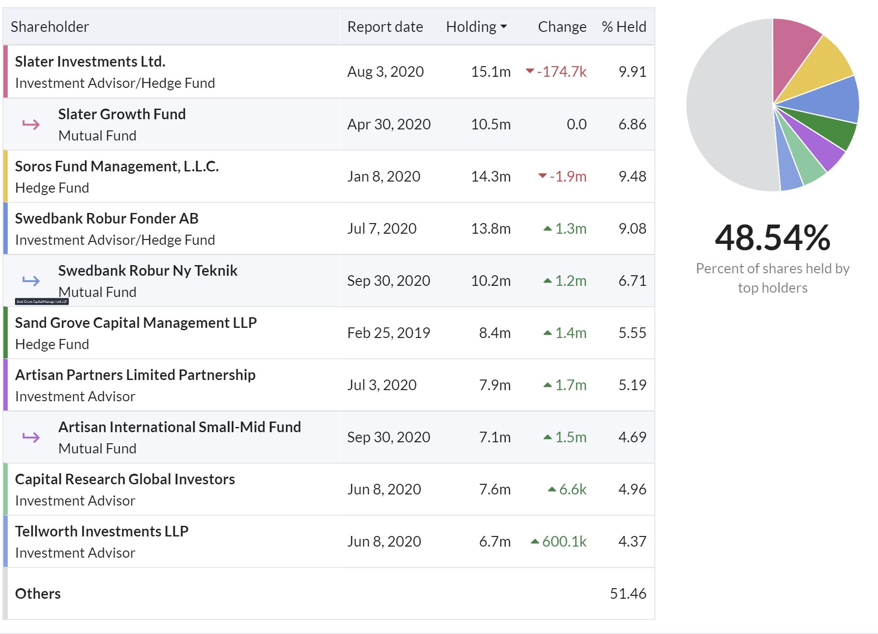
Task: Click the Others row label
Action: [x=38, y=593]
